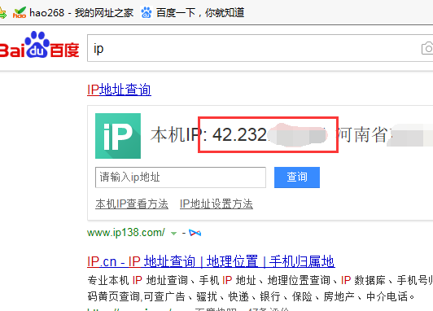Click the Baidu paw favicon in bookmarks bar
433x311 pixels.
[x=147, y=12]
